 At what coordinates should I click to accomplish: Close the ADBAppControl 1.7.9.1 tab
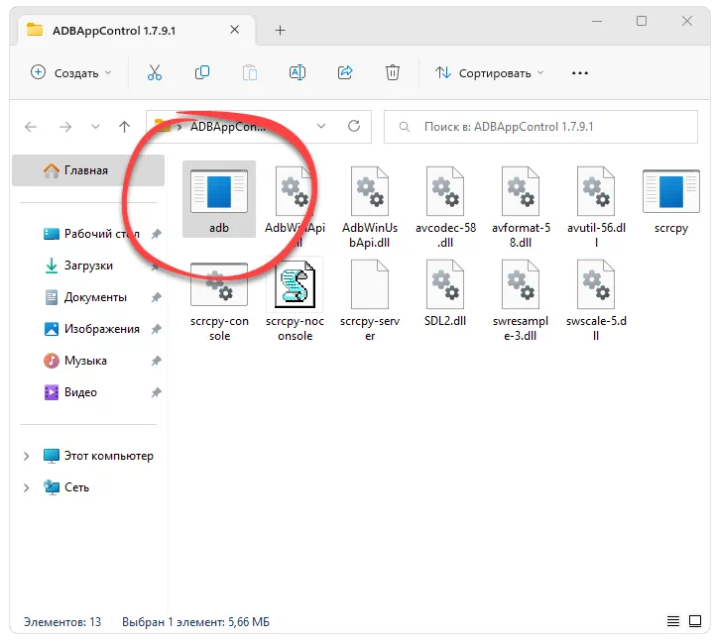tap(234, 30)
